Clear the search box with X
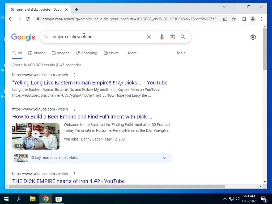 click(149, 37)
